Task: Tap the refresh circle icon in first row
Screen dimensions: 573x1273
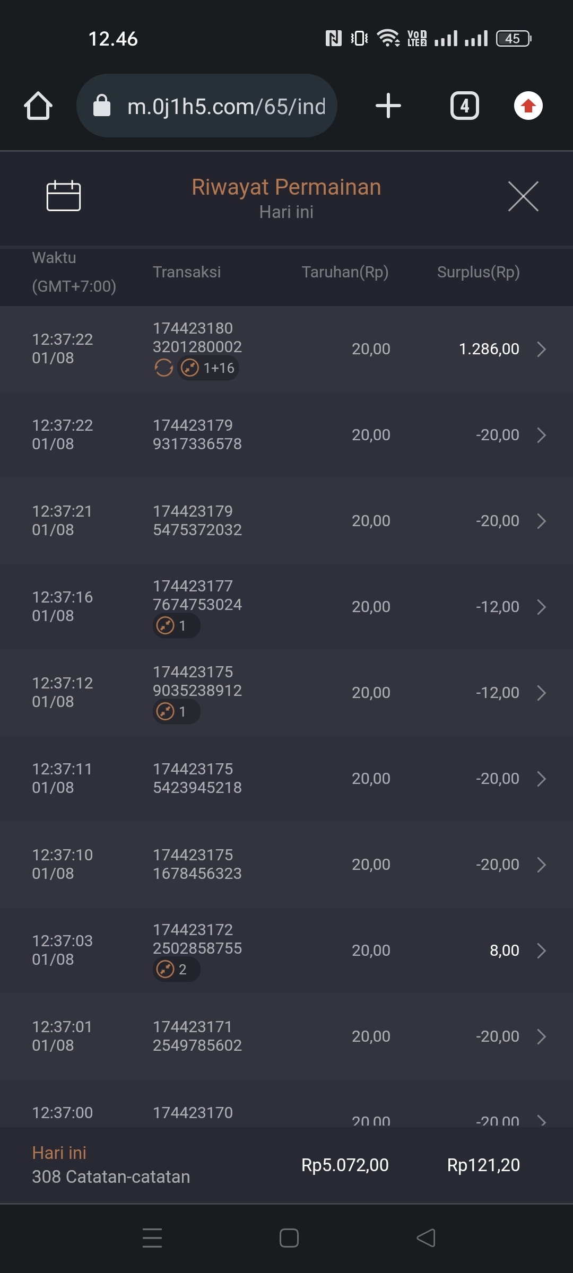Action: (x=163, y=368)
